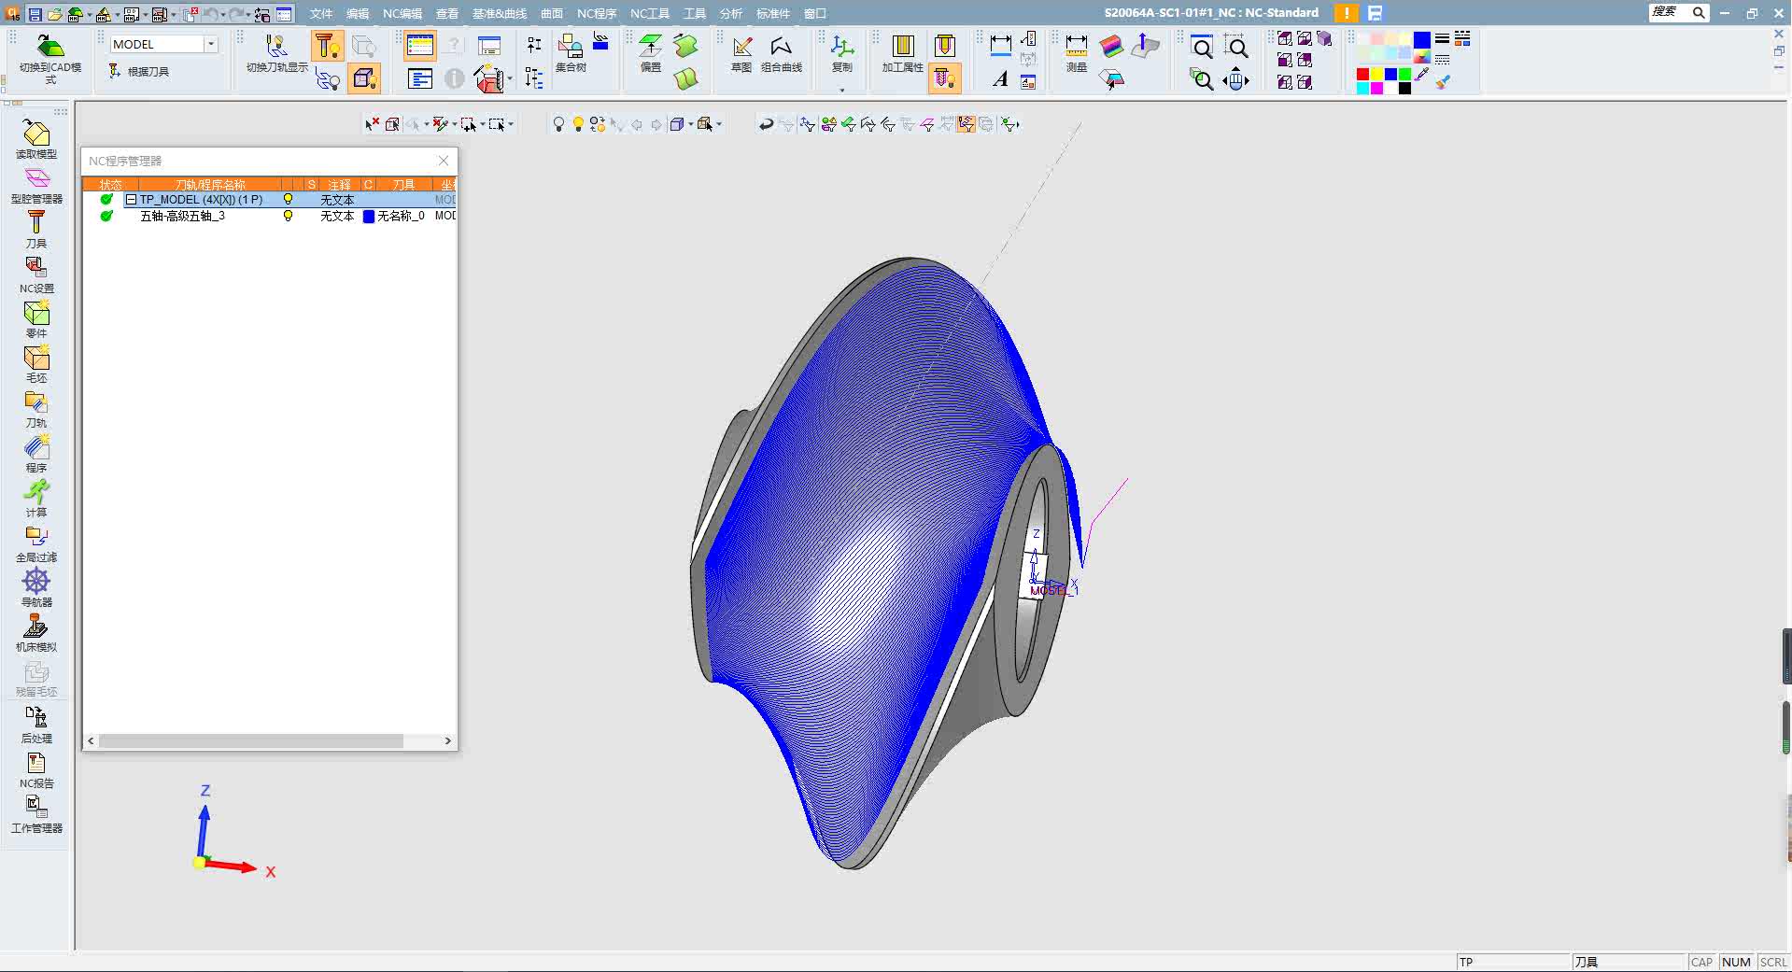
Task: Toggle the NC process manager panel button
Action: coord(420,46)
